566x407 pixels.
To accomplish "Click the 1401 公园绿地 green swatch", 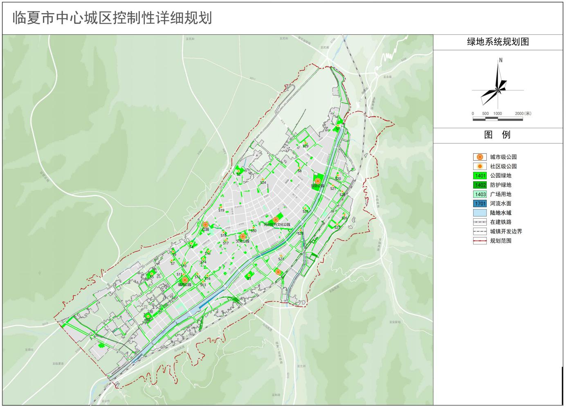I will pos(480,176).
